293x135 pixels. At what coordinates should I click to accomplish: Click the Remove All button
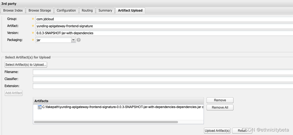pos(220,108)
